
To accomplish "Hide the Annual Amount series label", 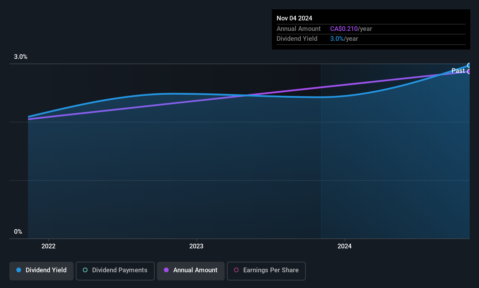I will click(195, 270).
